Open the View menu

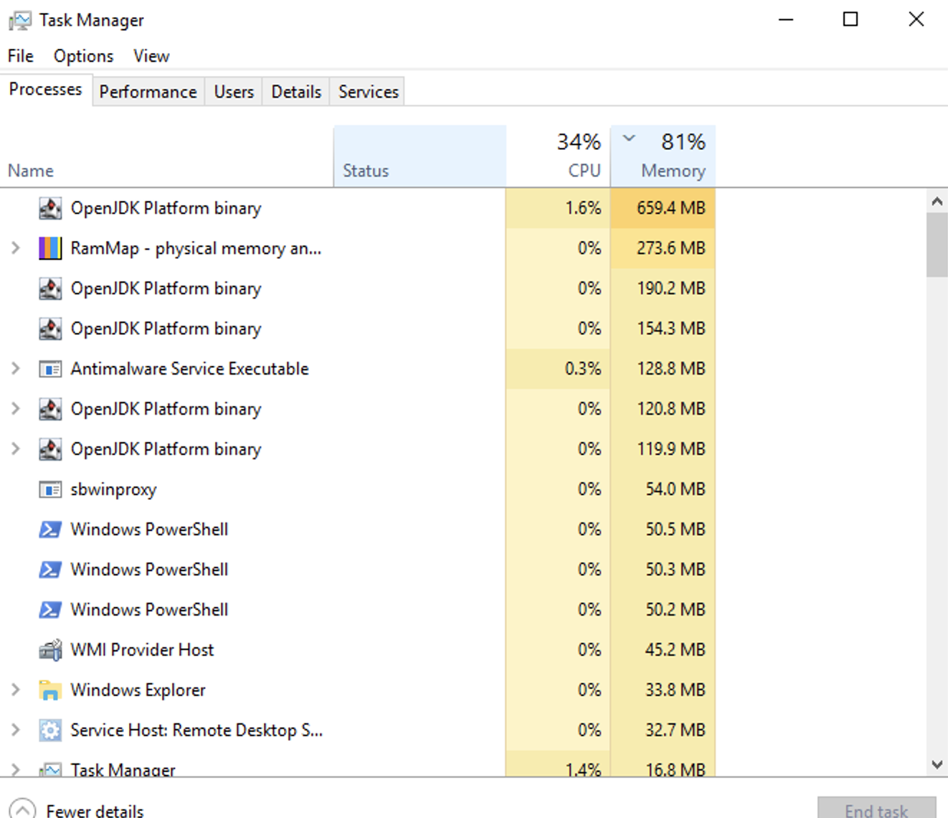pos(151,56)
